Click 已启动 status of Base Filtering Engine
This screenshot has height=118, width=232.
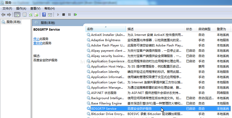pyautogui.click(x=191, y=103)
